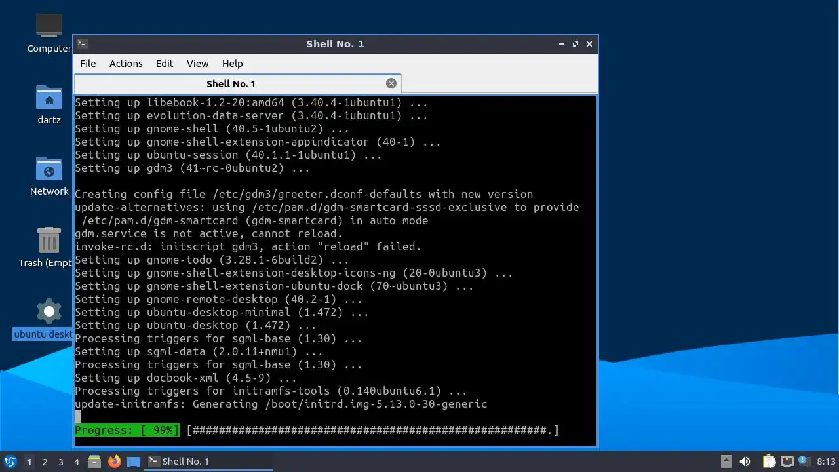Image resolution: width=839 pixels, height=472 pixels.
Task: Select the Computer desktop icon
Action: coord(49,33)
